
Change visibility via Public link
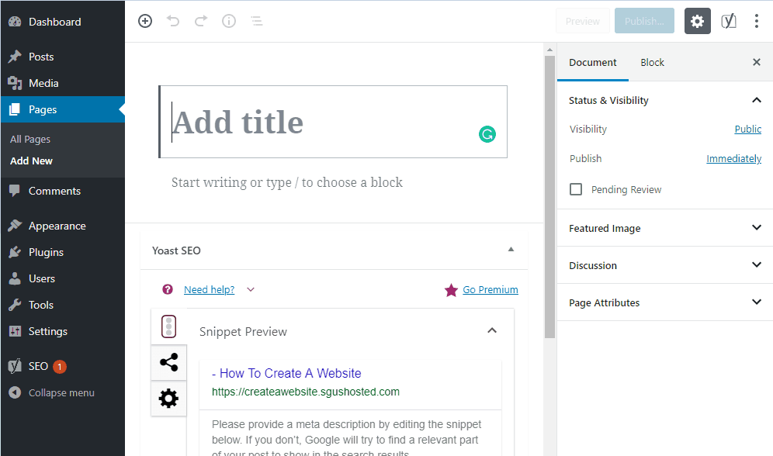[748, 129]
